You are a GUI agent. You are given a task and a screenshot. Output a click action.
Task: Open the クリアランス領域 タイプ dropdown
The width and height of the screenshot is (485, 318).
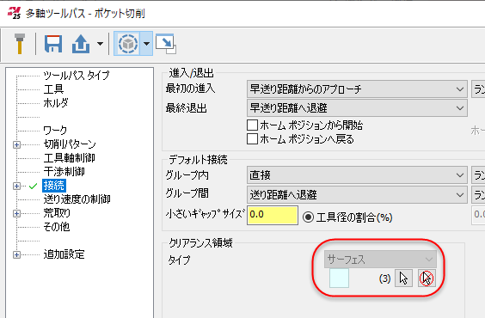click(x=380, y=260)
